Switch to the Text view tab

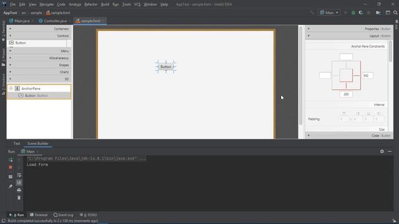point(17,144)
